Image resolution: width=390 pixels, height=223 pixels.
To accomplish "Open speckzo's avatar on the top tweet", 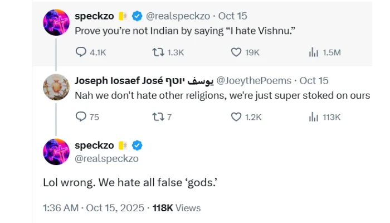I will pos(56,22).
